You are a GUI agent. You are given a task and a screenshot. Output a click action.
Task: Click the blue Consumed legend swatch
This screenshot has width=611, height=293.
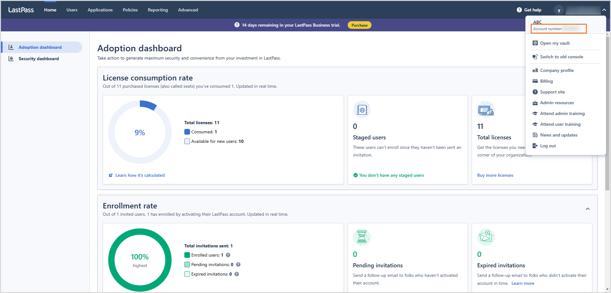tap(187, 132)
